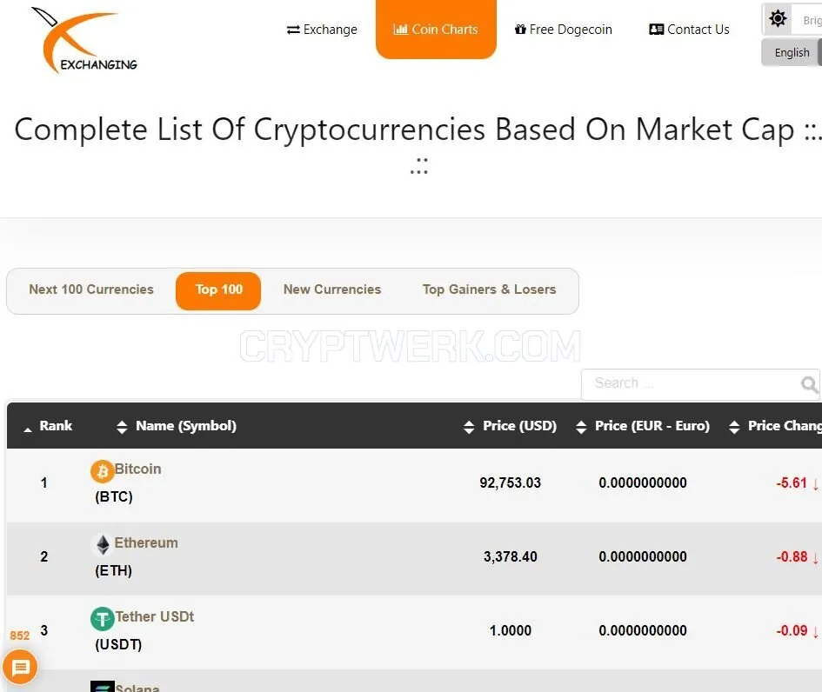822x692 pixels.
Task: Switch to New Currencies tab
Action: [331, 289]
